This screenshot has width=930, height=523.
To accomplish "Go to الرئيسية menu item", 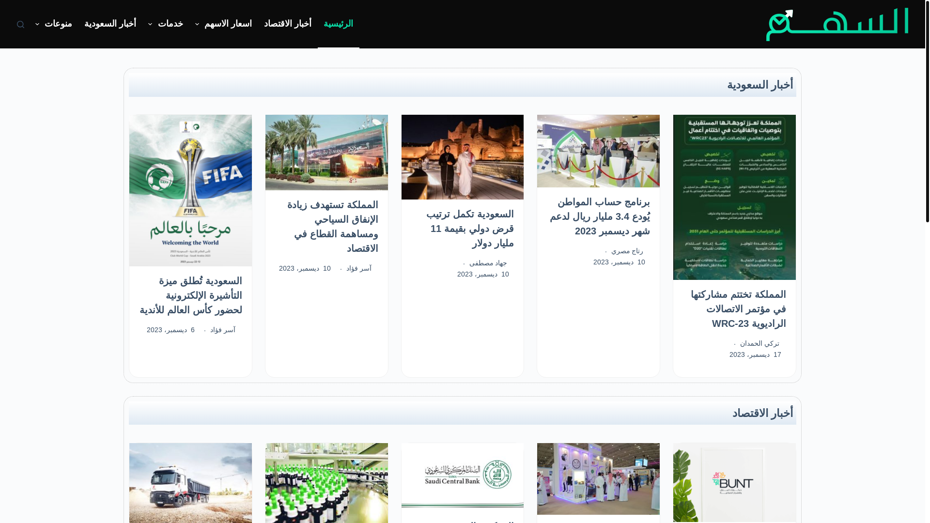I will 338,24.
